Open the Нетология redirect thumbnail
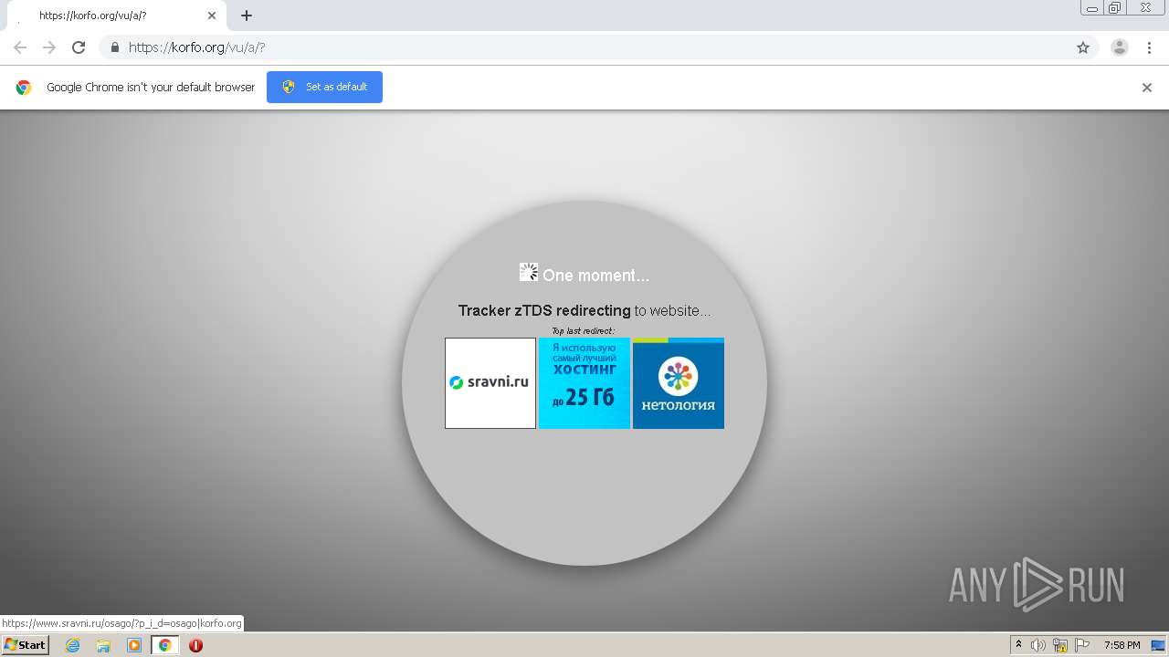The height and width of the screenshot is (657, 1169). click(679, 383)
